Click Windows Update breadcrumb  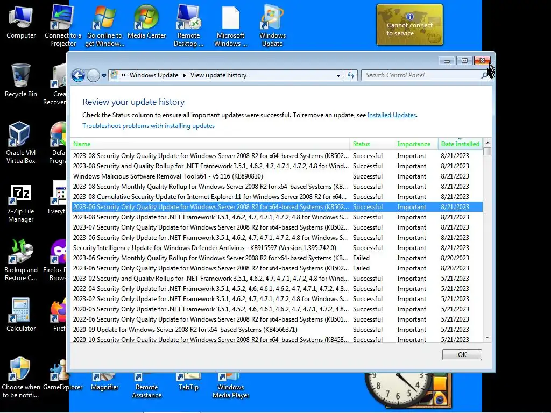tap(153, 75)
